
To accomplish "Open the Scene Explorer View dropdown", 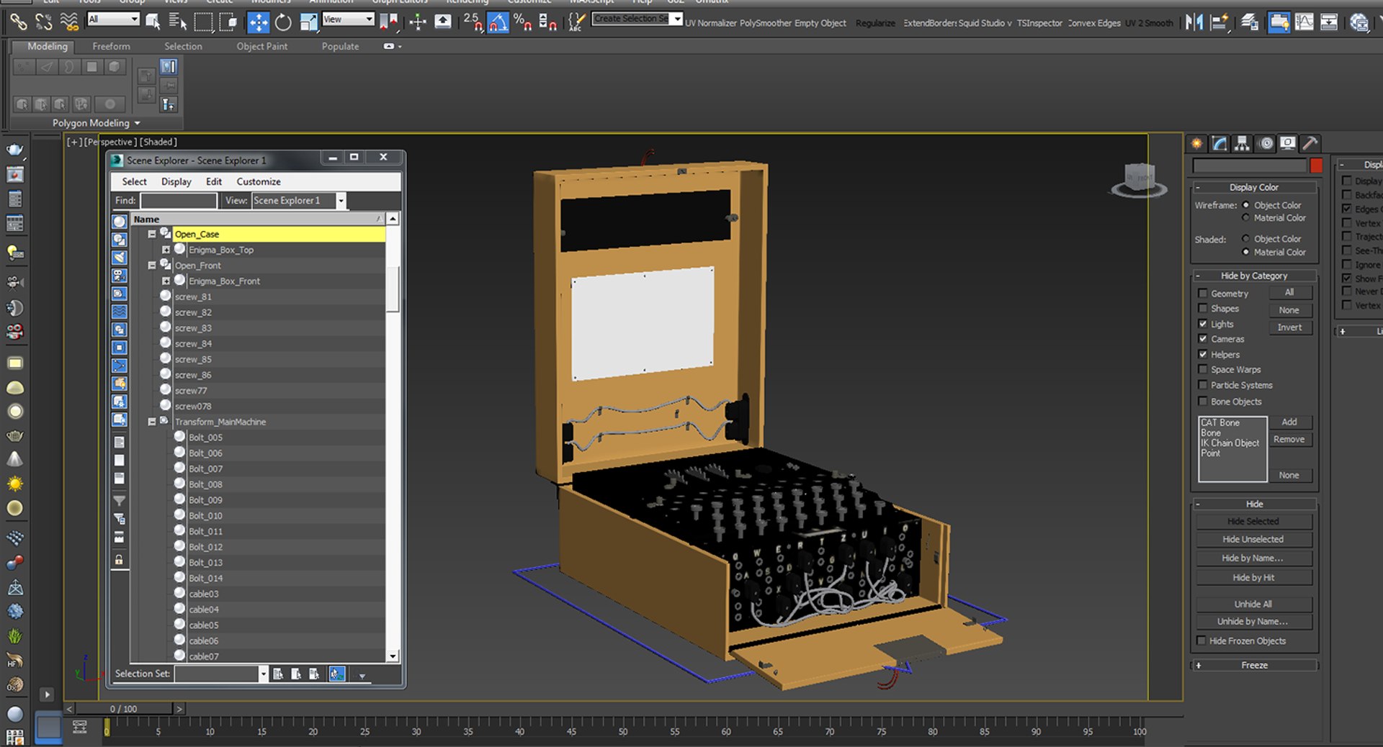I will pos(341,201).
